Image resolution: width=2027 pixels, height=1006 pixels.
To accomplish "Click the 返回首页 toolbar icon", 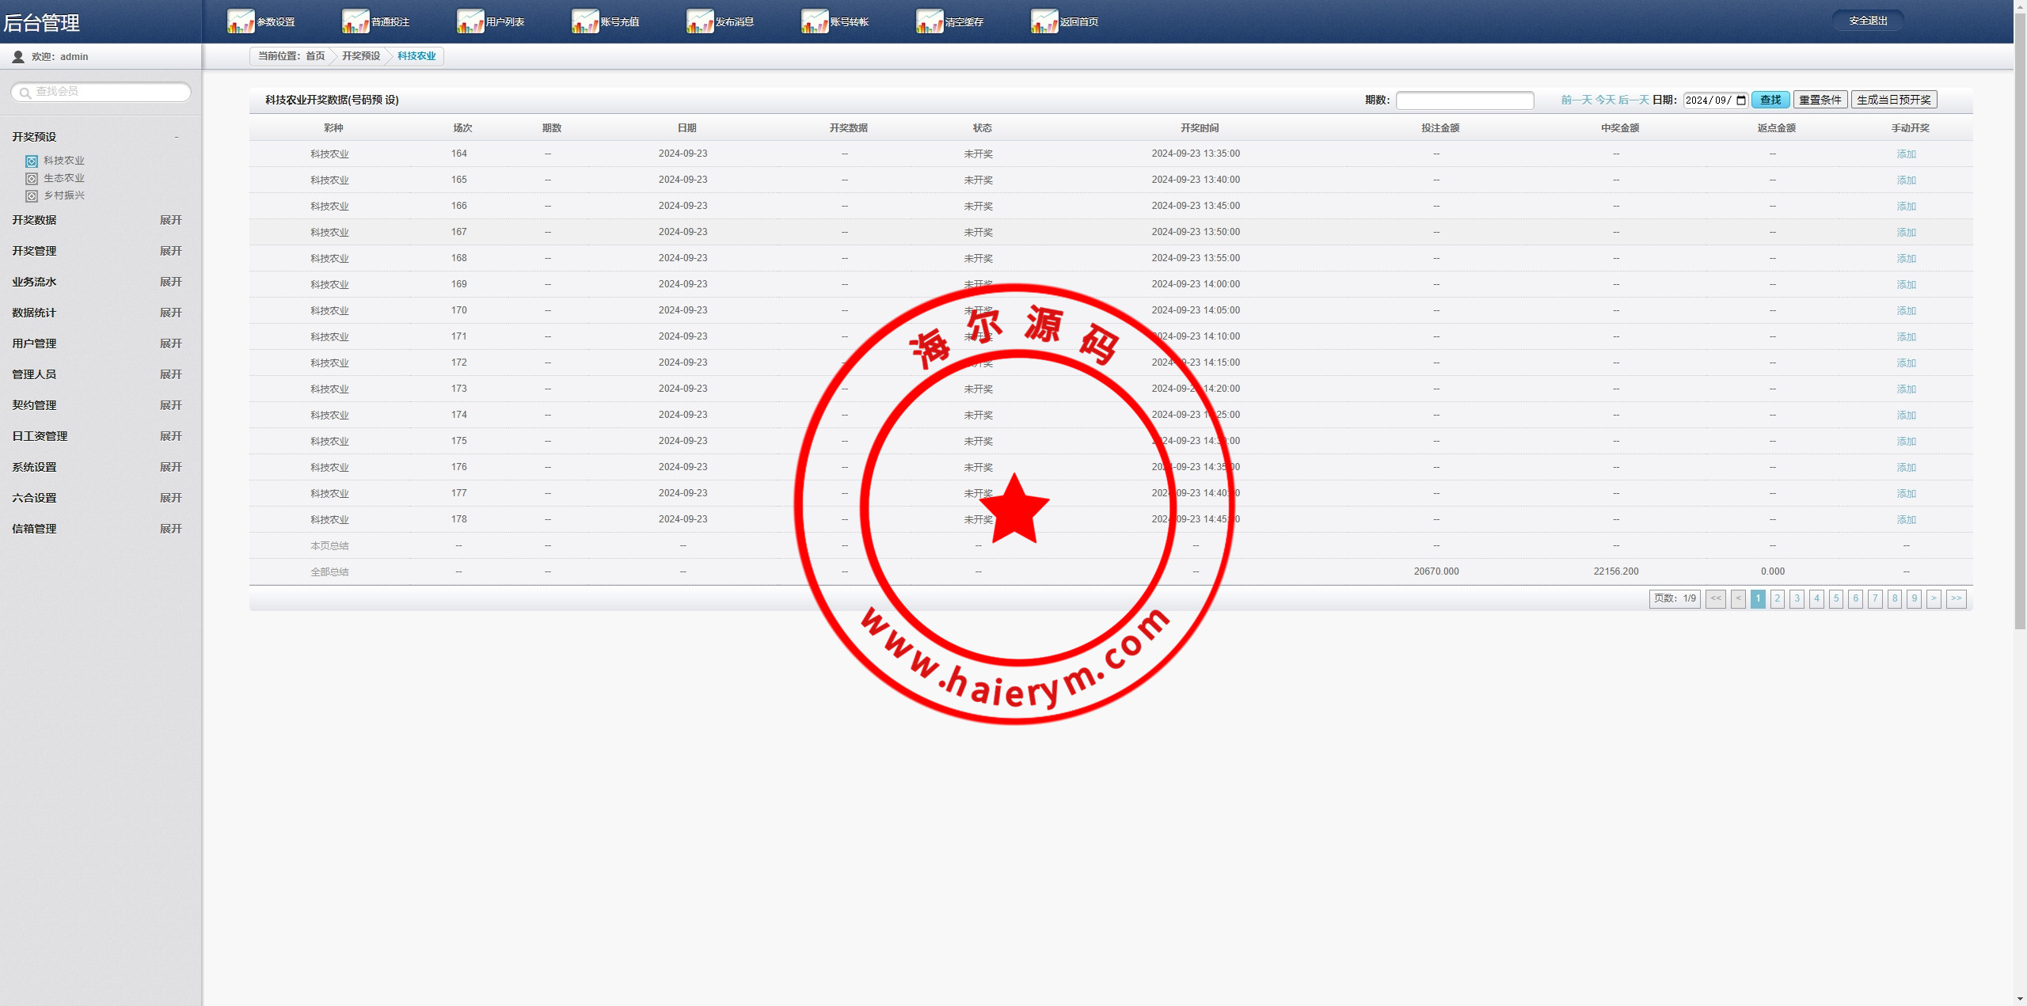I will click(x=1044, y=21).
